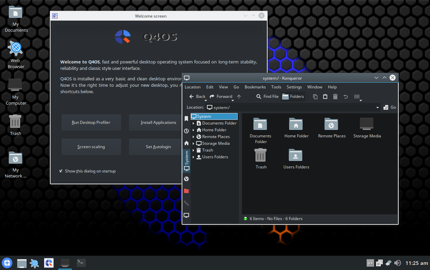The width and height of the screenshot is (430, 270).
Task: Open the Location bar history dropdown
Action: coord(377,108)
